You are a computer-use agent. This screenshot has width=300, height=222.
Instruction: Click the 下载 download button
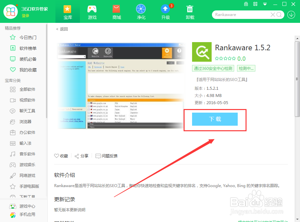tap(215, 119)
